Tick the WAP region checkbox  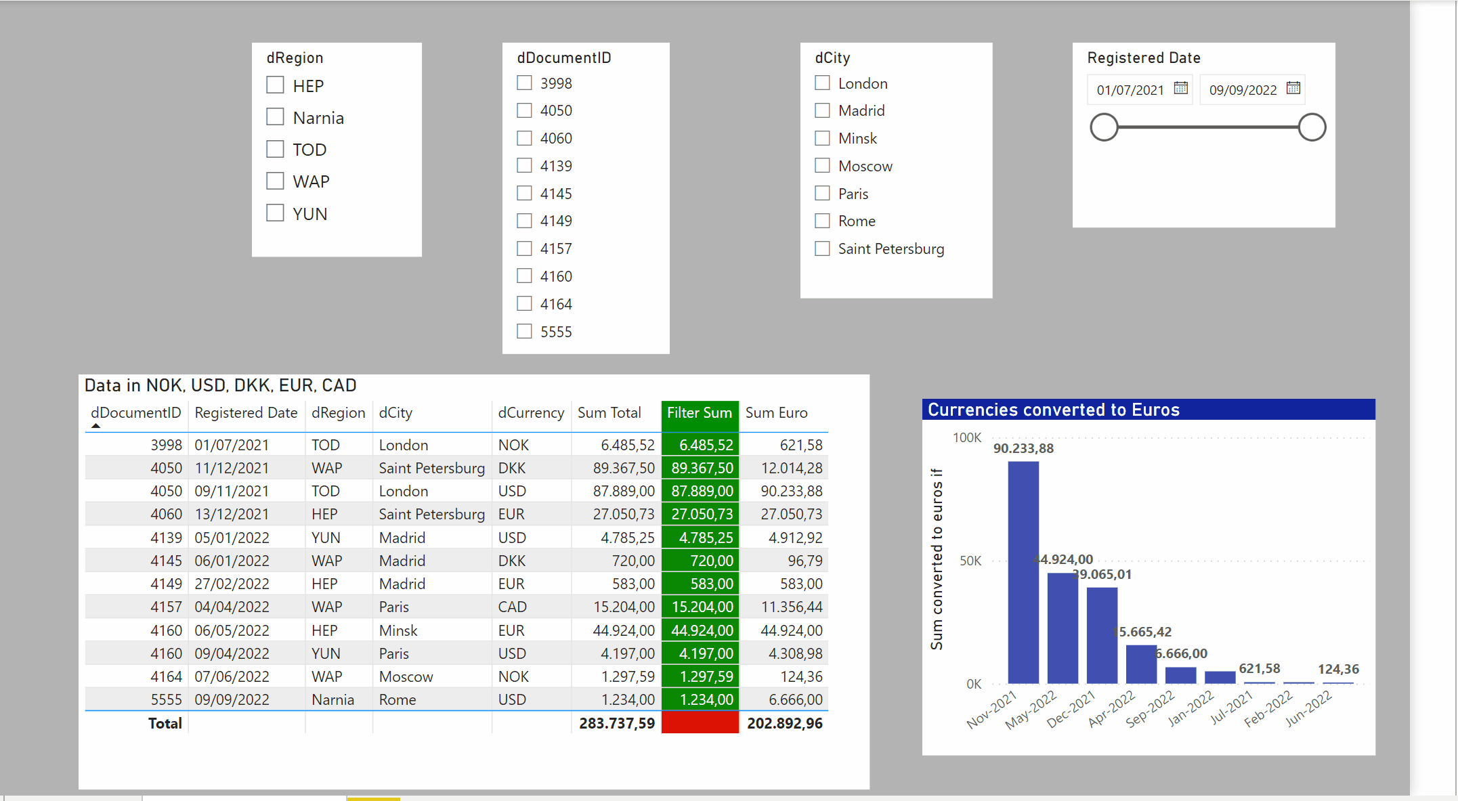pos(275,181)
